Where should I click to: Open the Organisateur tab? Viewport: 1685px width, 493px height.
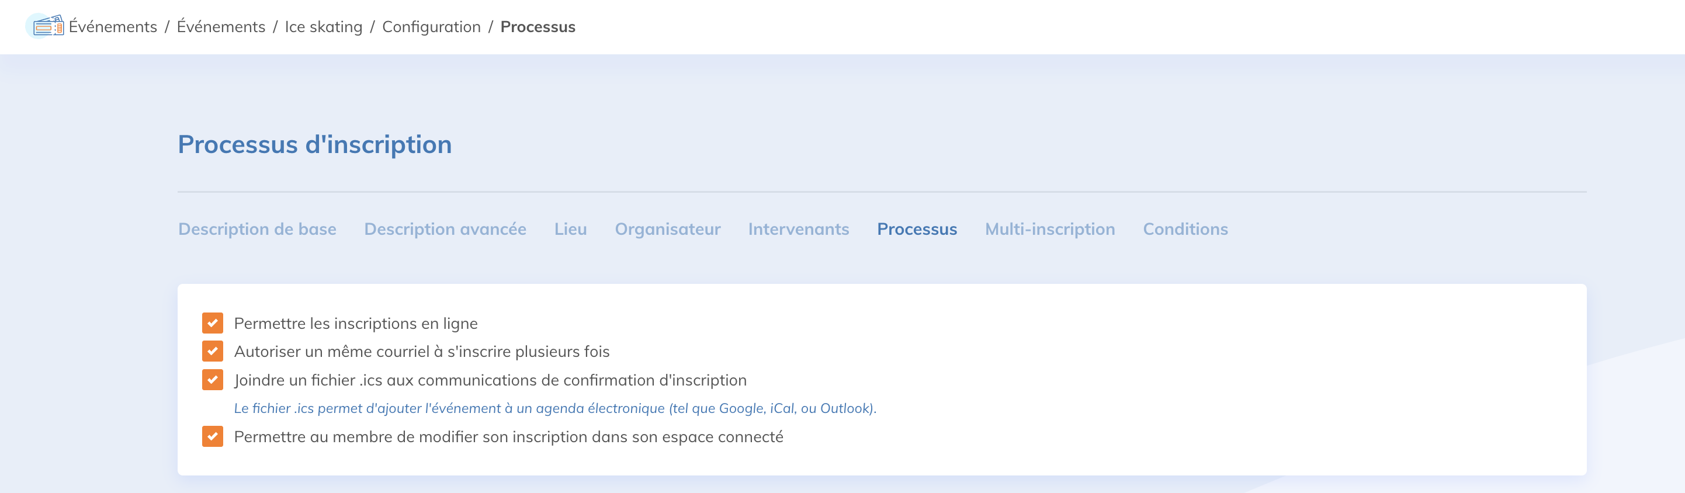click(x=667, y=230)
